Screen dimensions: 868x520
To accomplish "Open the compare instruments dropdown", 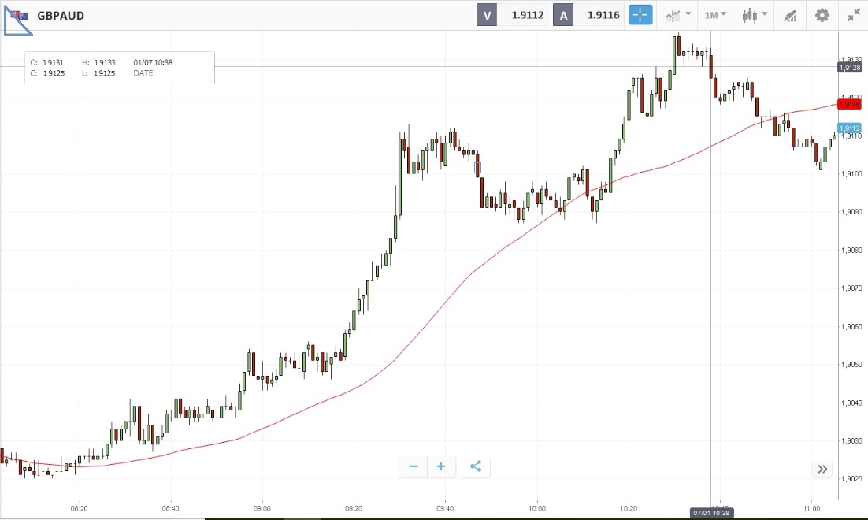I will [x=677, y=15].
